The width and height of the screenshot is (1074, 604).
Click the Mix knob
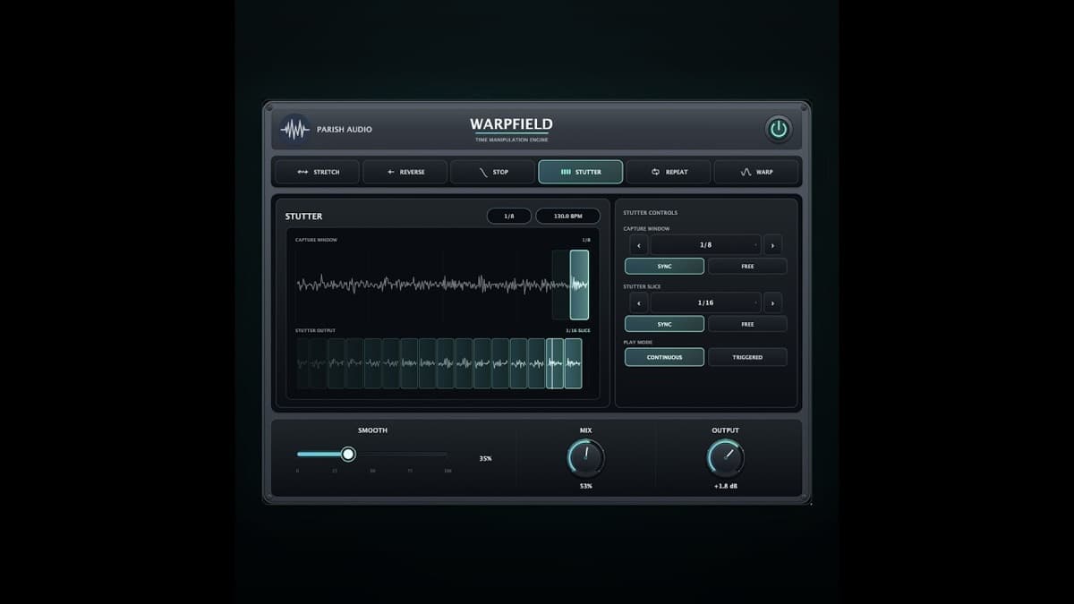[585, 458]
